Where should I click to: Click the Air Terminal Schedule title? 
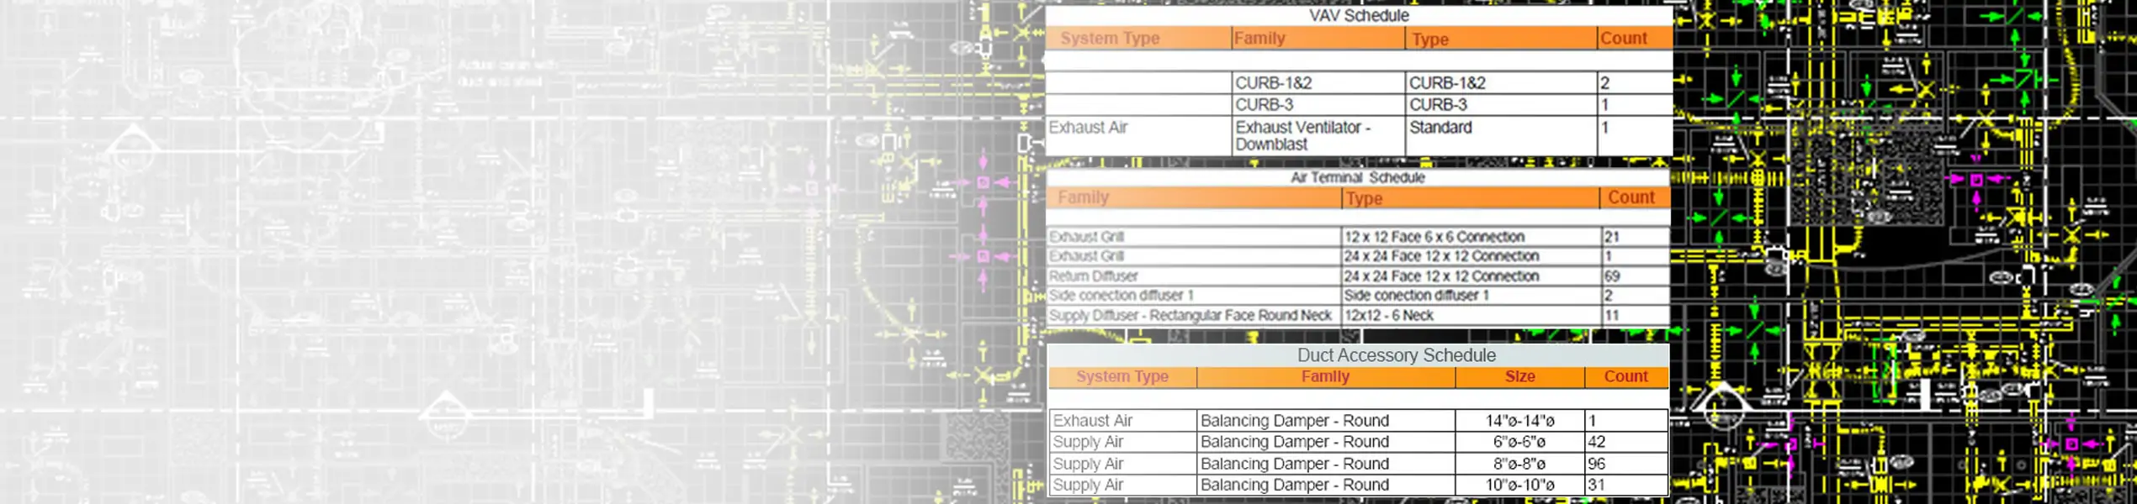tap(1357, 178)
